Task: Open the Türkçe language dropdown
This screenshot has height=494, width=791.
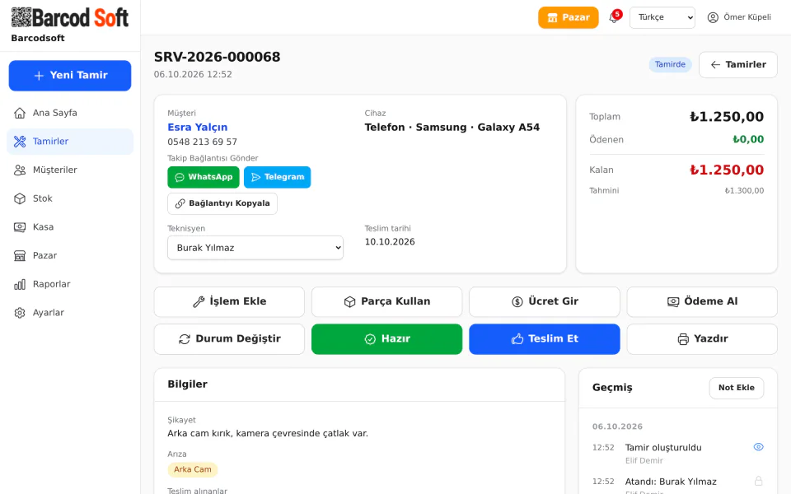Action: (x=662, y=17)
